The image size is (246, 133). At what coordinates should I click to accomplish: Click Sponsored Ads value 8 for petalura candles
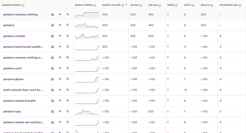(220, 36)
